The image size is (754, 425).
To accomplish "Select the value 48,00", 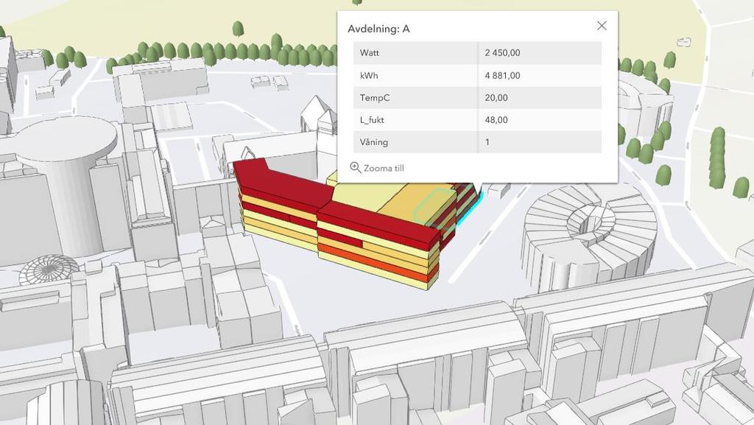I will (496, 120).
